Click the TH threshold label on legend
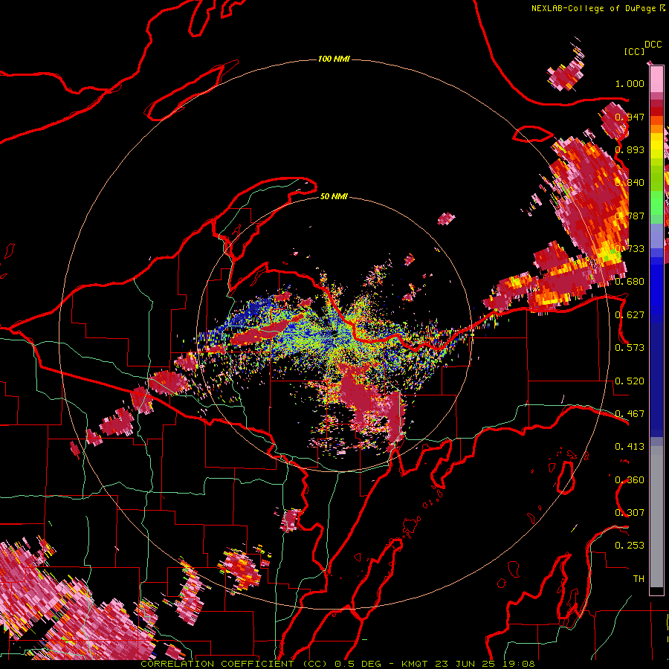 (639, 579)
